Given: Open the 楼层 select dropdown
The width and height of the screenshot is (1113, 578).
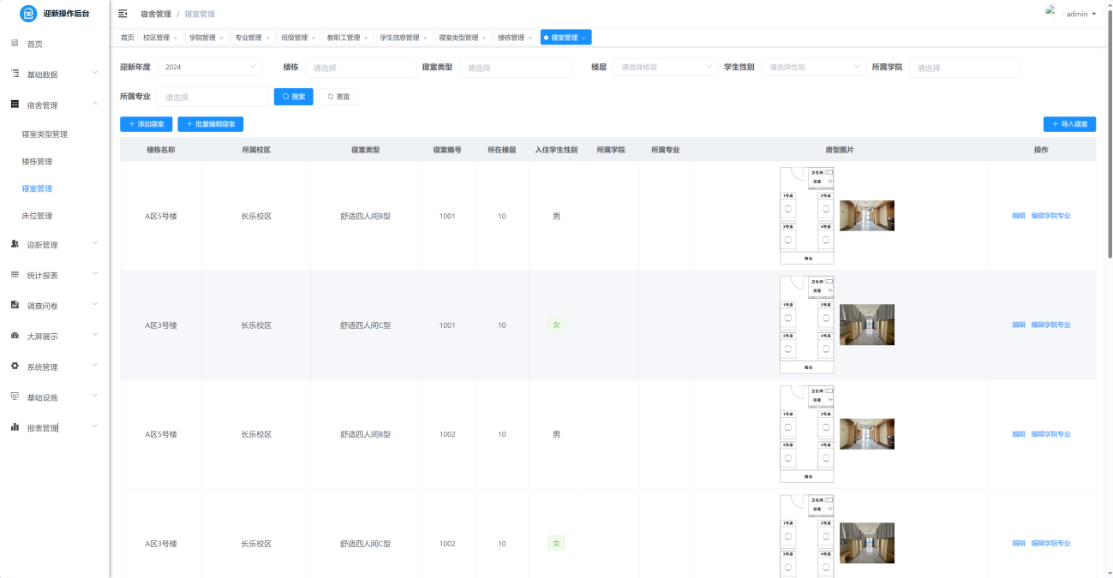Looking at the screenshot, I should click(665, 67).
